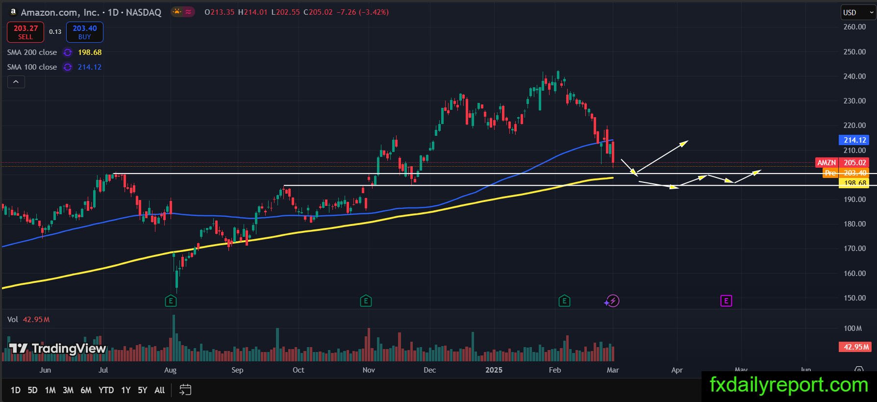The image size is (877, 402).
Task: Show the All time range
Action: 159,390
